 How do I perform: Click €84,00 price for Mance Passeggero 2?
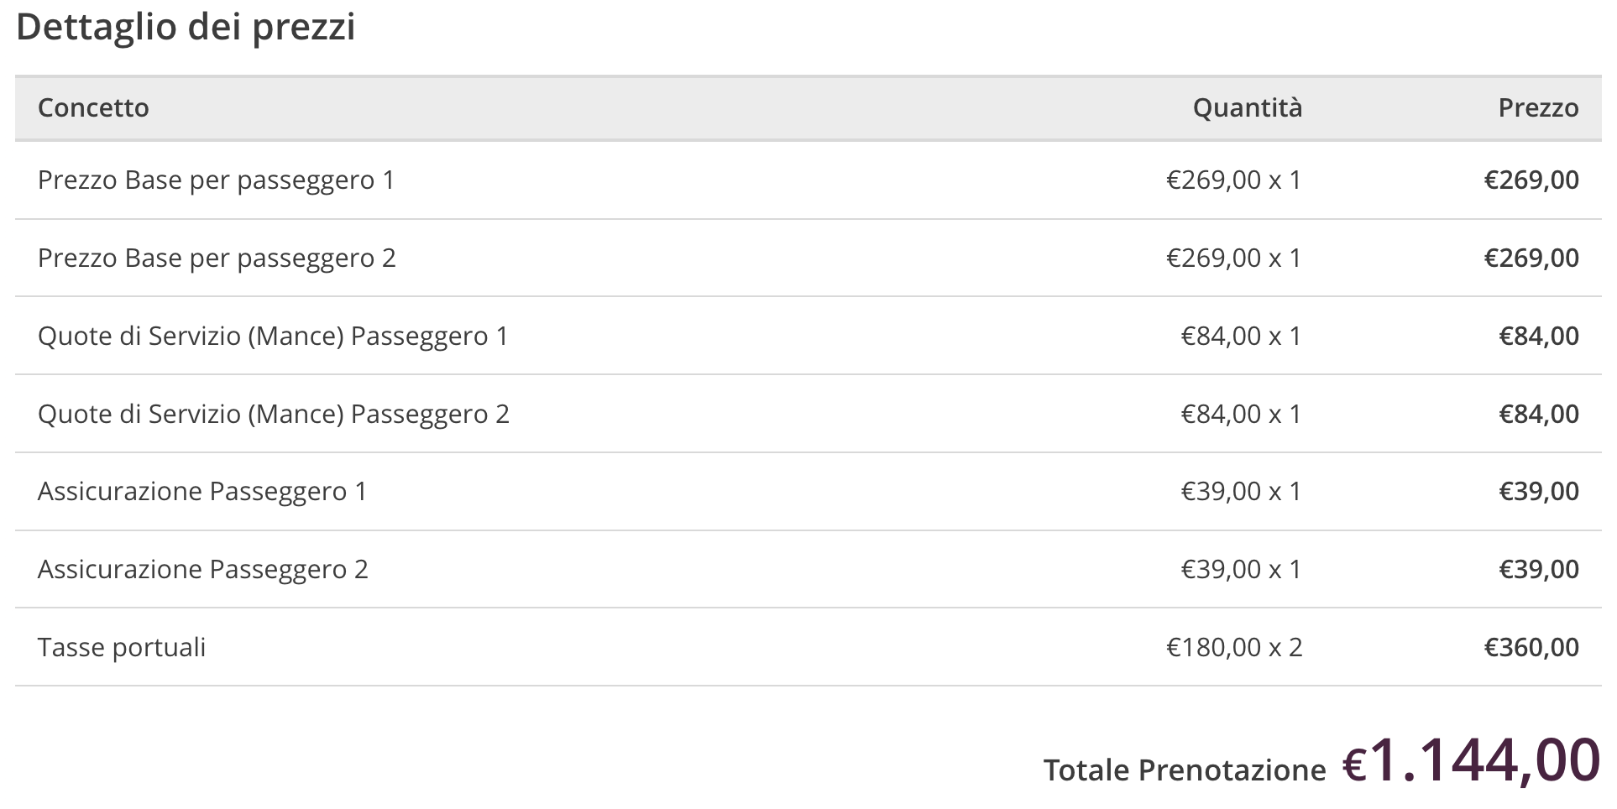[1538, 415]
